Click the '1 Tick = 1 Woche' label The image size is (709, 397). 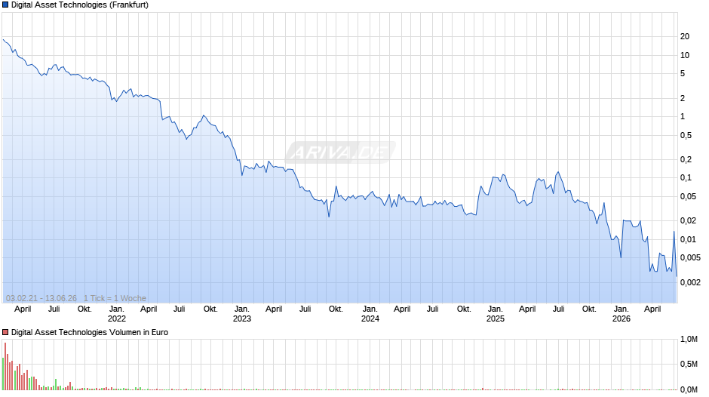pyautogui.click(x=115, y=298)
